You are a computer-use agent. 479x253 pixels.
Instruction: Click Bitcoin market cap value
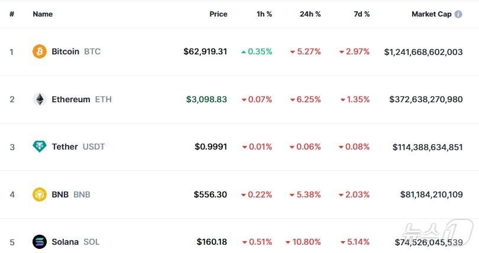(x=423, y=52)
